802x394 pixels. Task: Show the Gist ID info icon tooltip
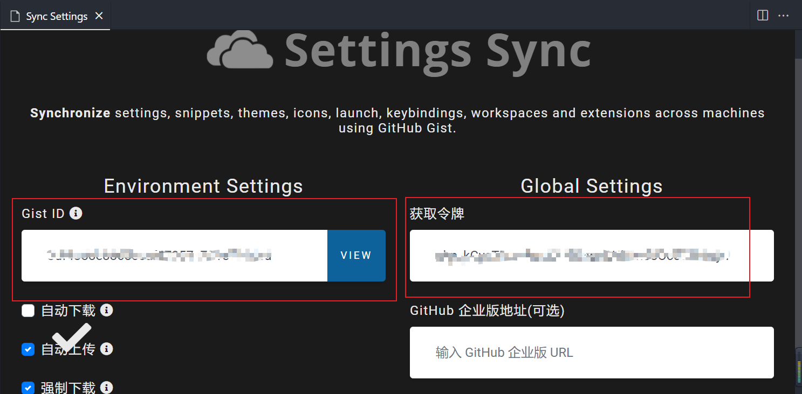point(76,213)
